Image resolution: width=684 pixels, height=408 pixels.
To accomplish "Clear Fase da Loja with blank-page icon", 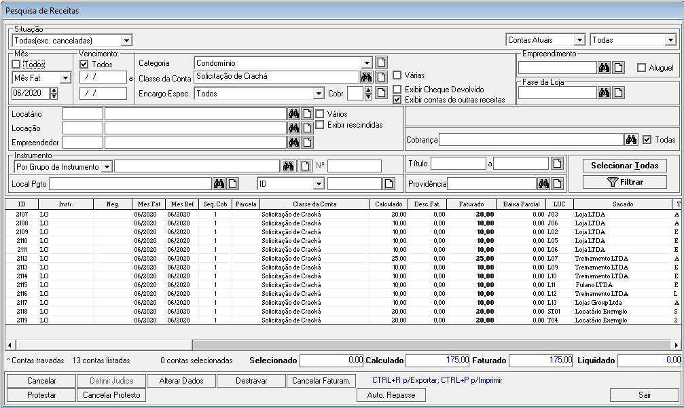I will (618, 92).
